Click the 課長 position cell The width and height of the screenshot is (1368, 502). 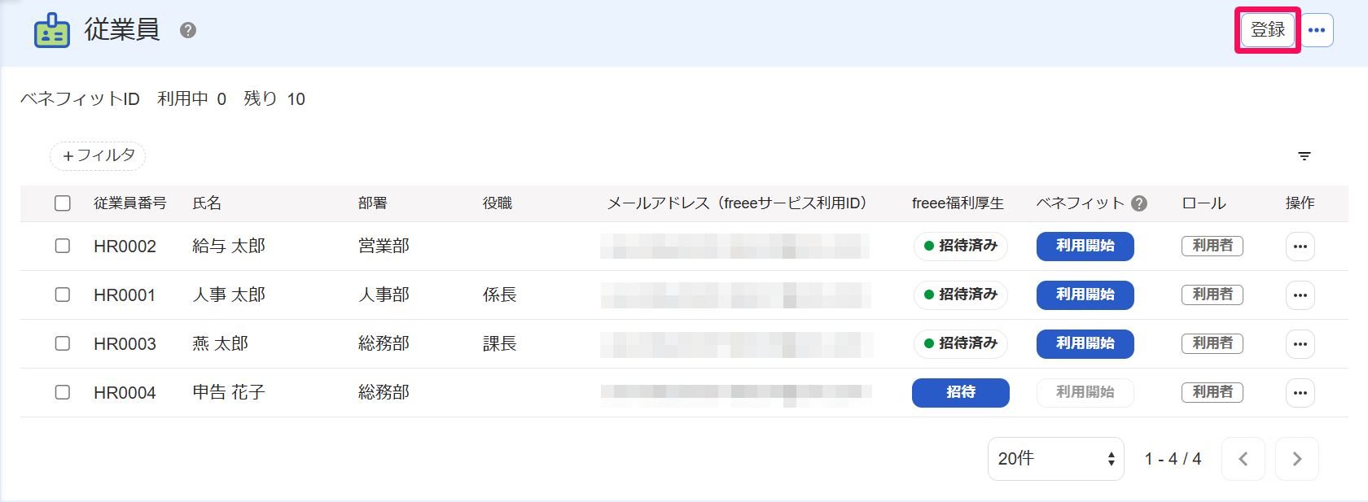(500, 343)
